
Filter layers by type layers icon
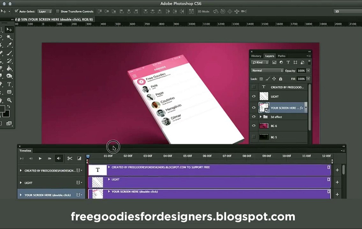(x=288, y=62)
